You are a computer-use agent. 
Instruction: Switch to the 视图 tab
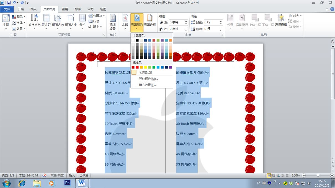[103, 9]
